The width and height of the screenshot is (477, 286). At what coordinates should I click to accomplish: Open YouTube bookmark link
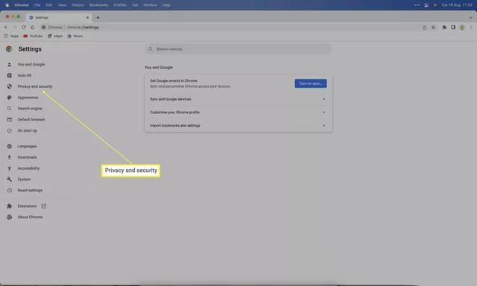[33, 36]
